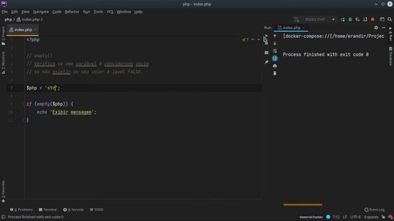Open Run panel settings gear

pos(376,28)
